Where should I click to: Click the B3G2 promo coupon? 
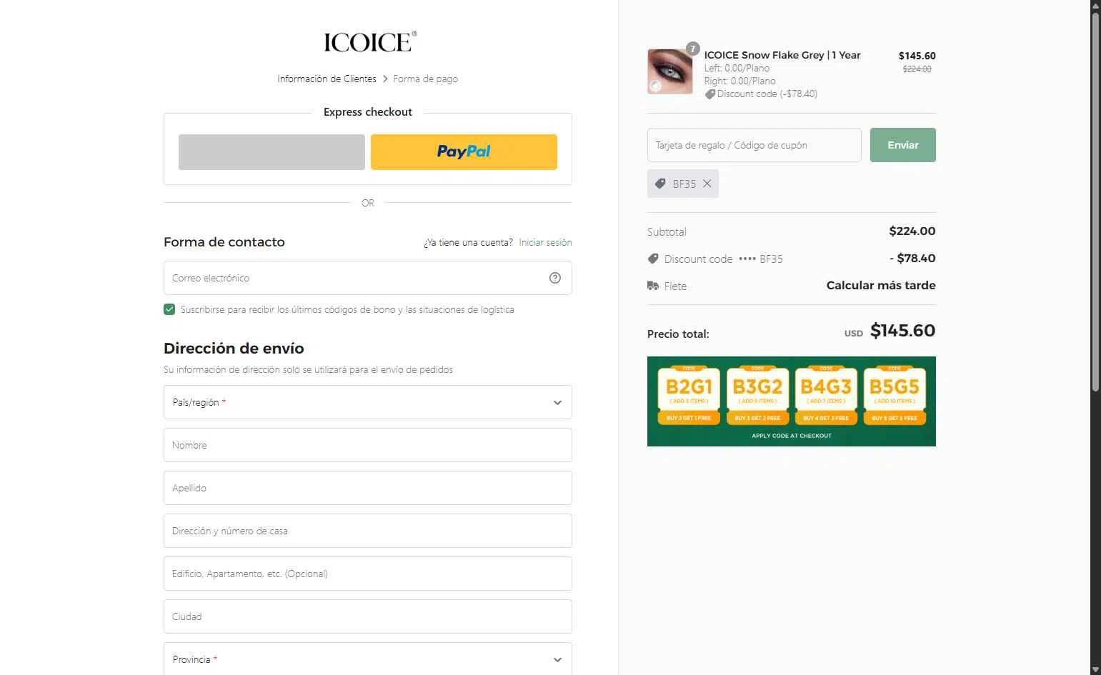(x=757, y=396)
